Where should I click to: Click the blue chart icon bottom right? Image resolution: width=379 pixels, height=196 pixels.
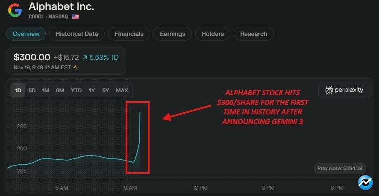tap(366, 182)
